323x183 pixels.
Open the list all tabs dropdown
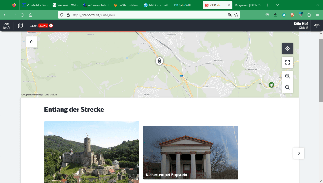(x=277, y=5)
